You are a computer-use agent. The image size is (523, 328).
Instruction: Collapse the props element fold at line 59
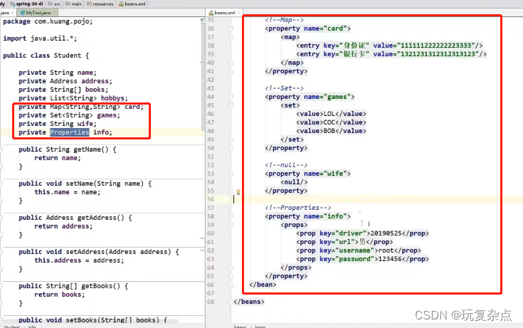(231, 225)
